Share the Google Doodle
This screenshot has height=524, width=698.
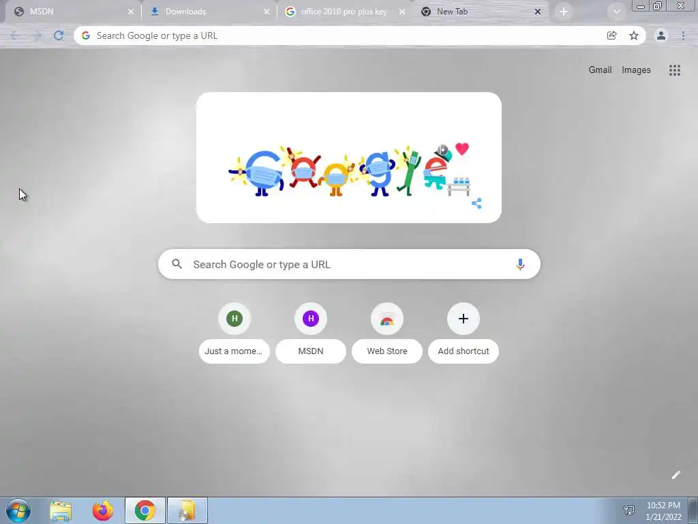[476, 203]
